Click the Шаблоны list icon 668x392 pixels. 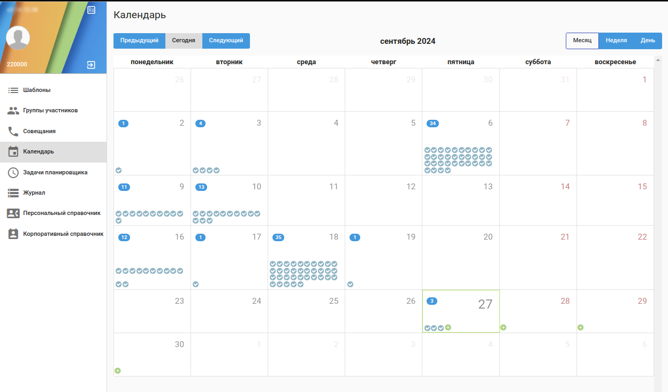click(13, 90)
